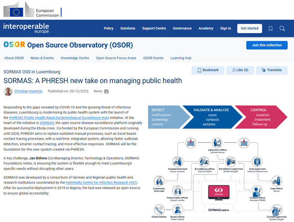
Task: Click the OSOR colored logo
Action: coord(14,45)
